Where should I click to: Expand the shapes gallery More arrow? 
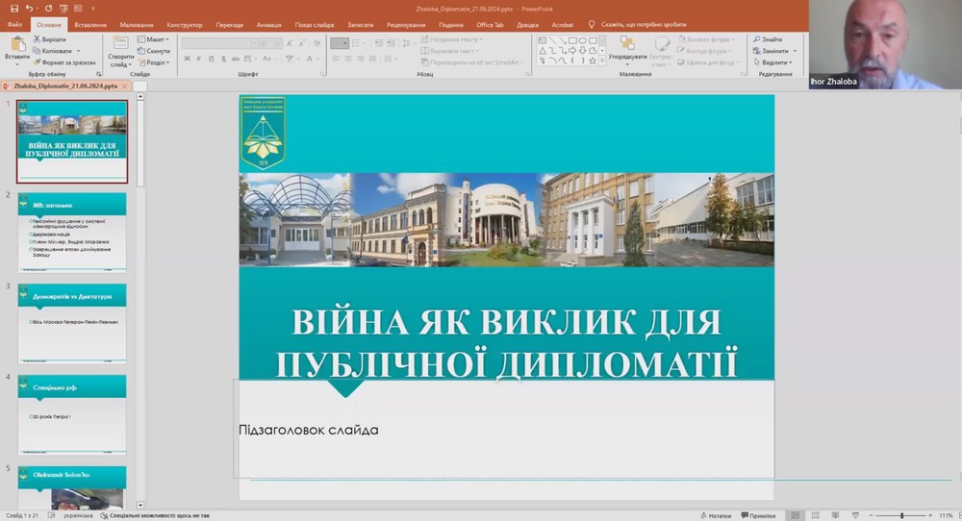[x=602, y=61]
